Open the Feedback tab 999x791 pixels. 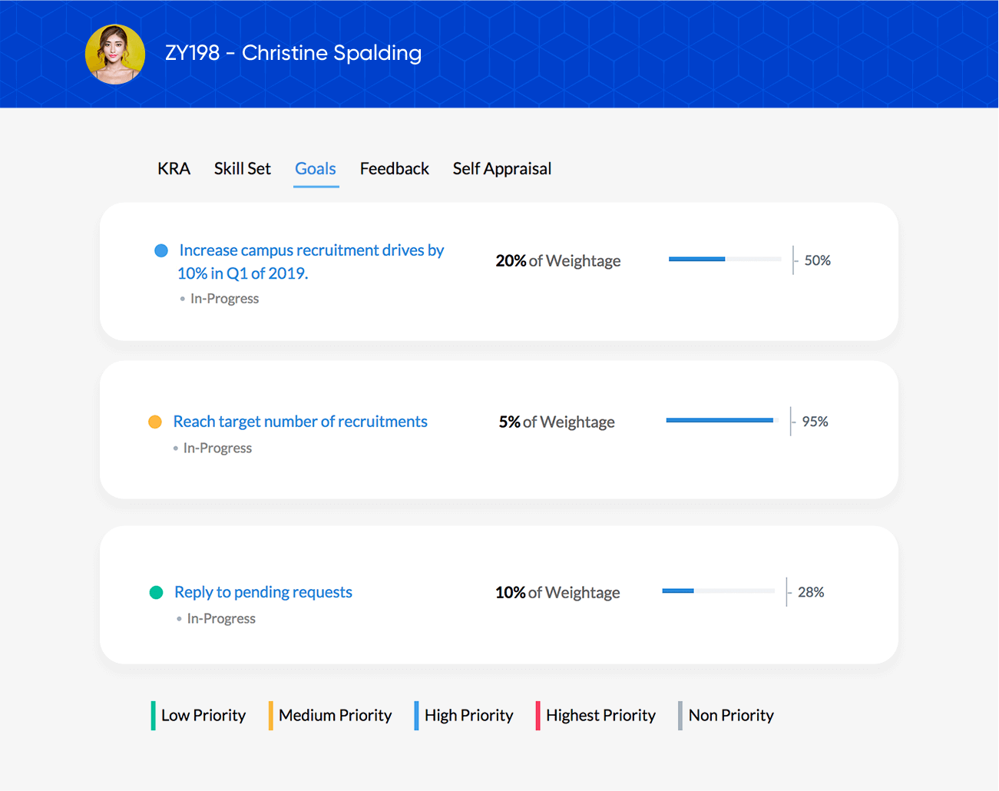(394, 169)
